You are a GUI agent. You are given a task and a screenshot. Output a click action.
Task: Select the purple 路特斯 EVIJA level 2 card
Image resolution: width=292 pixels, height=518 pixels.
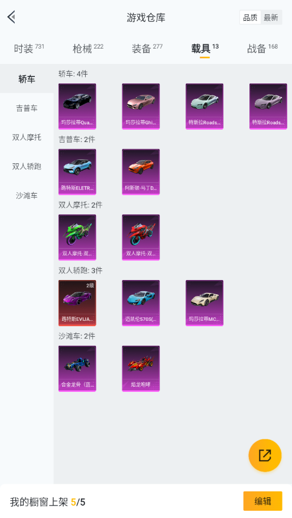(77, 303)
